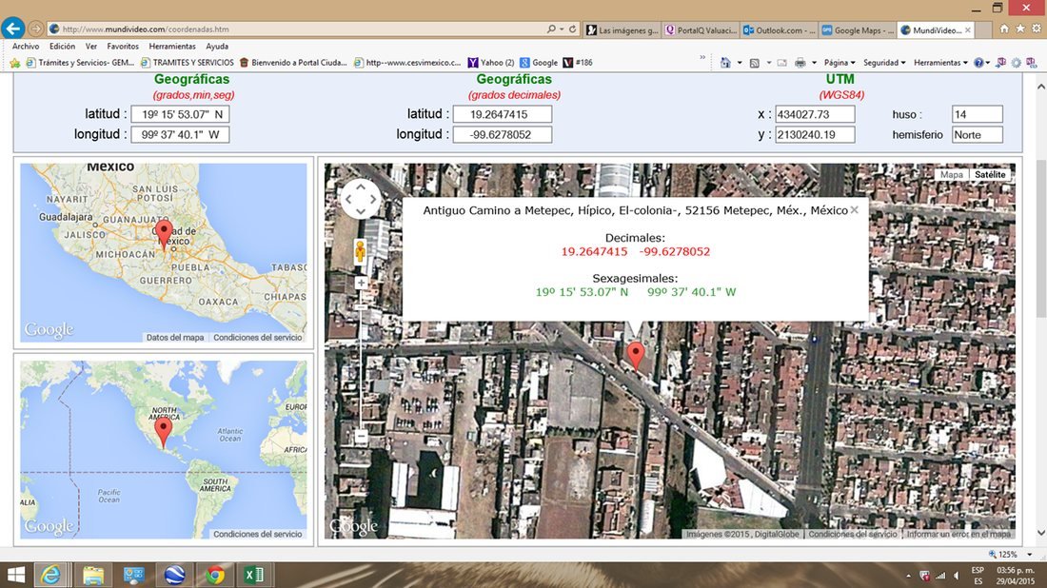Switch map view to Mapa

(952, 174)
